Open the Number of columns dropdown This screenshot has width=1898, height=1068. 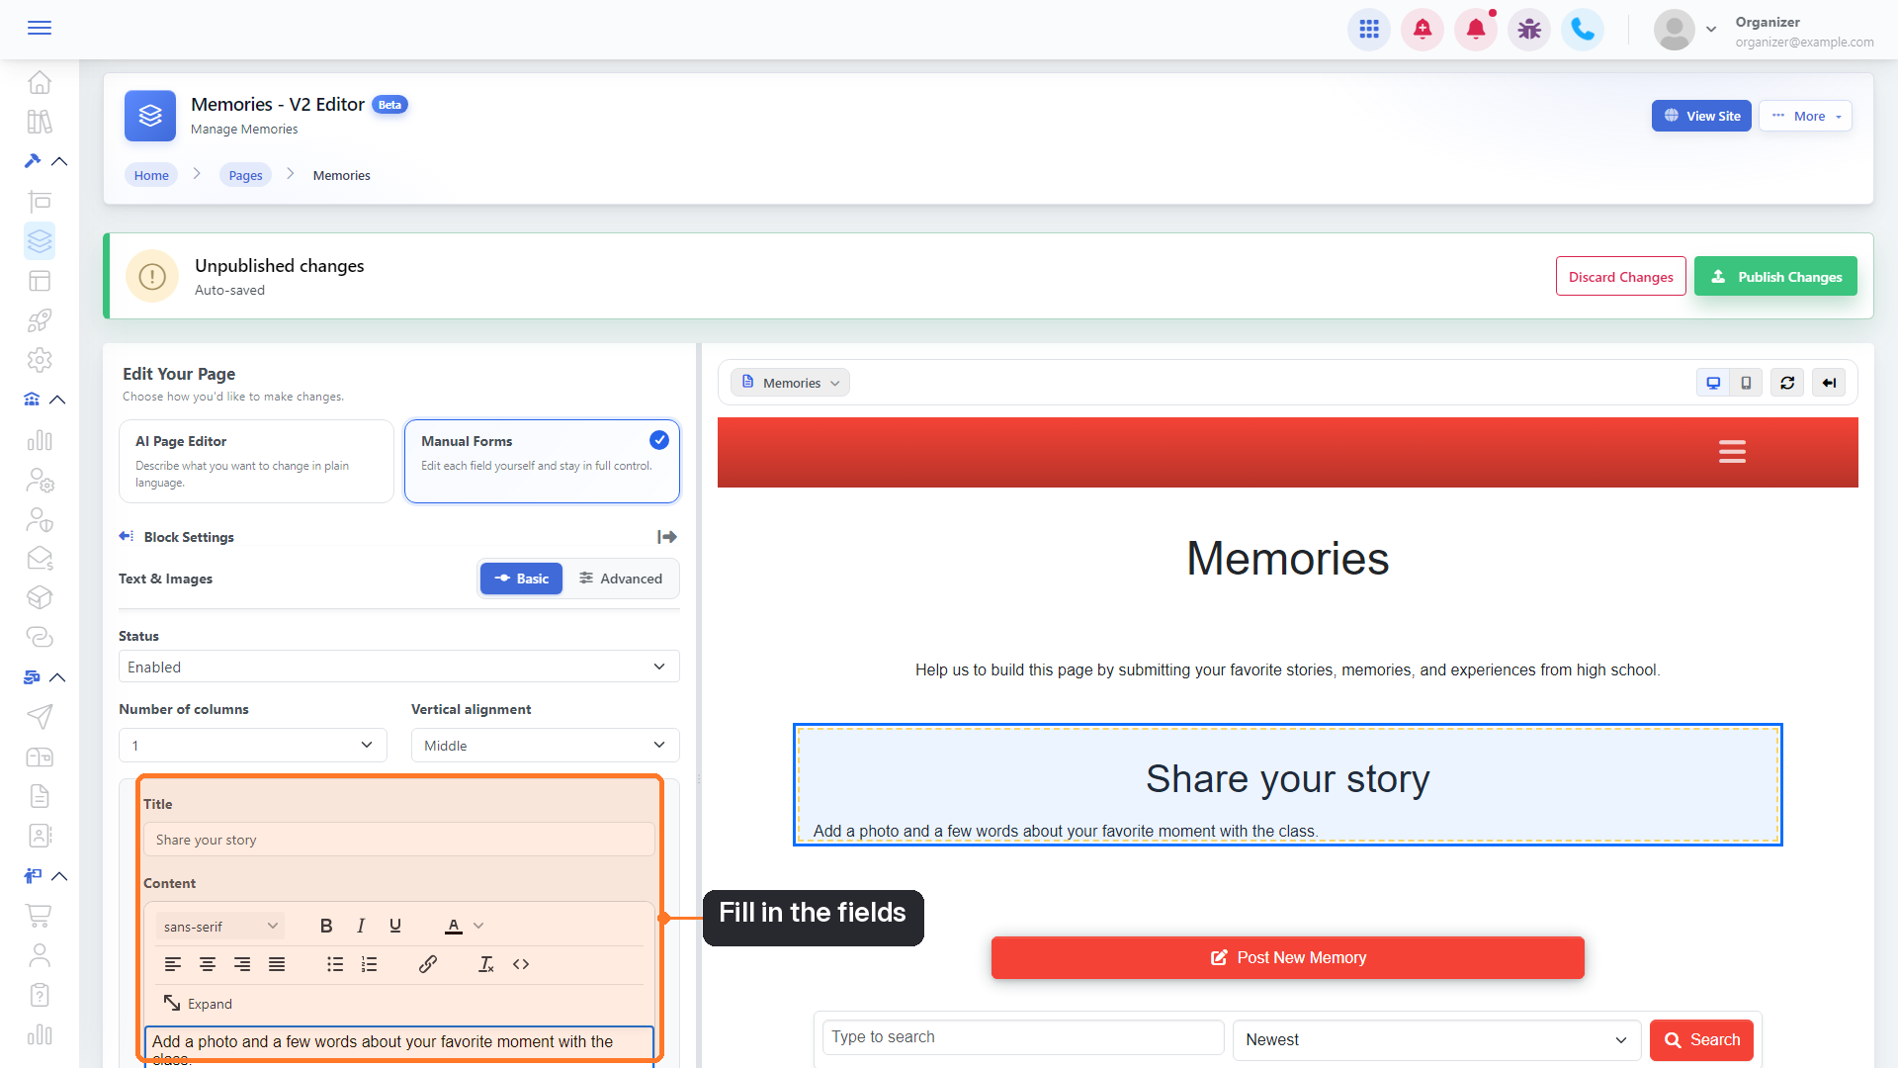point(252,746)
